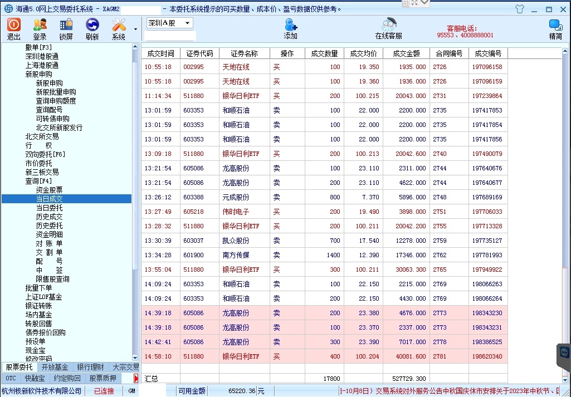Click the skin shirt icon in title bar
The height and width of the screenshot is (397, 571).
520,9
